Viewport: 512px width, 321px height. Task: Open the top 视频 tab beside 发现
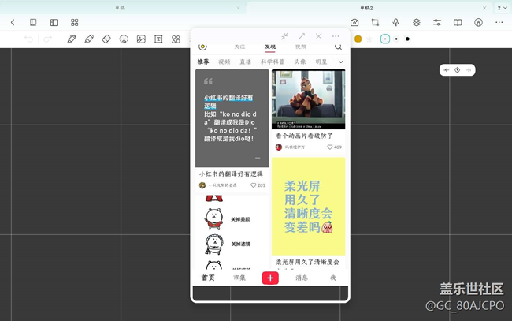tap(301, 47)
